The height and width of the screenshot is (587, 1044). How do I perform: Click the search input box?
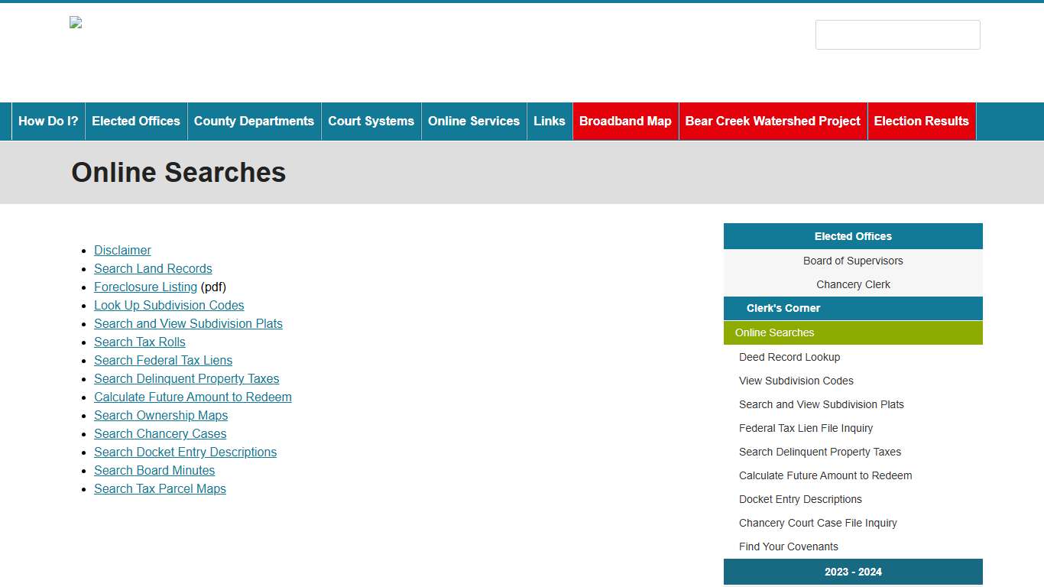[x=897, y=34]
